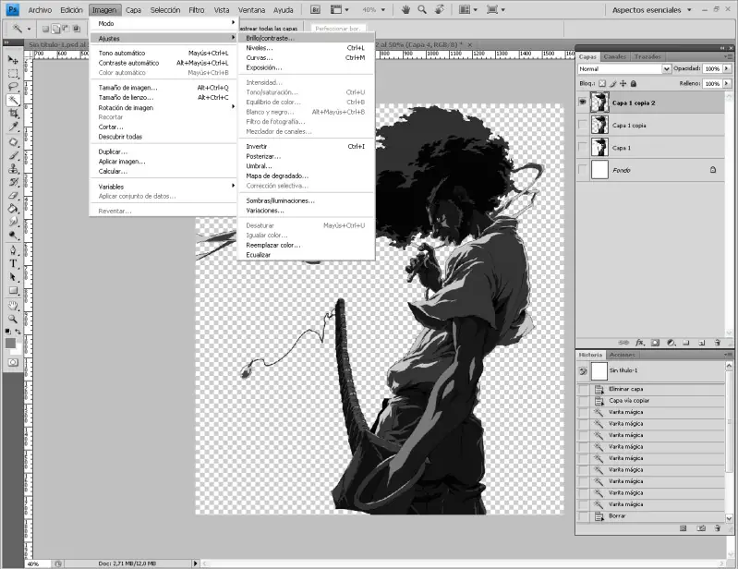This screenshot has width=738, height=569.
Task: Toggle lock image pixels brush icon
Action: (612, 83)
